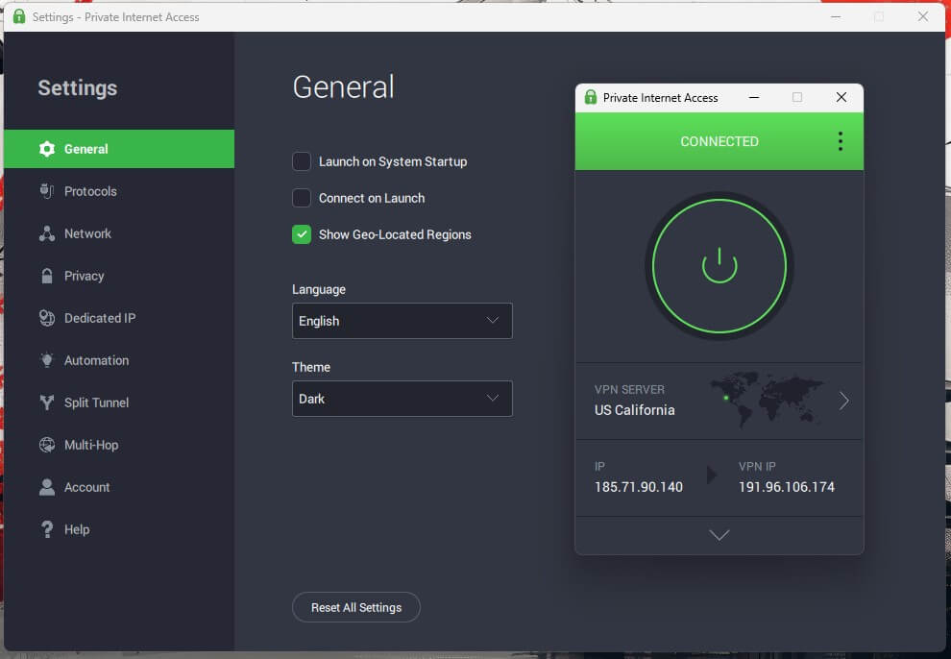This screenshot has height=659, width=951.
Task: Go to the Dedicated IP settings page
Action: click(x=119, y=318)
